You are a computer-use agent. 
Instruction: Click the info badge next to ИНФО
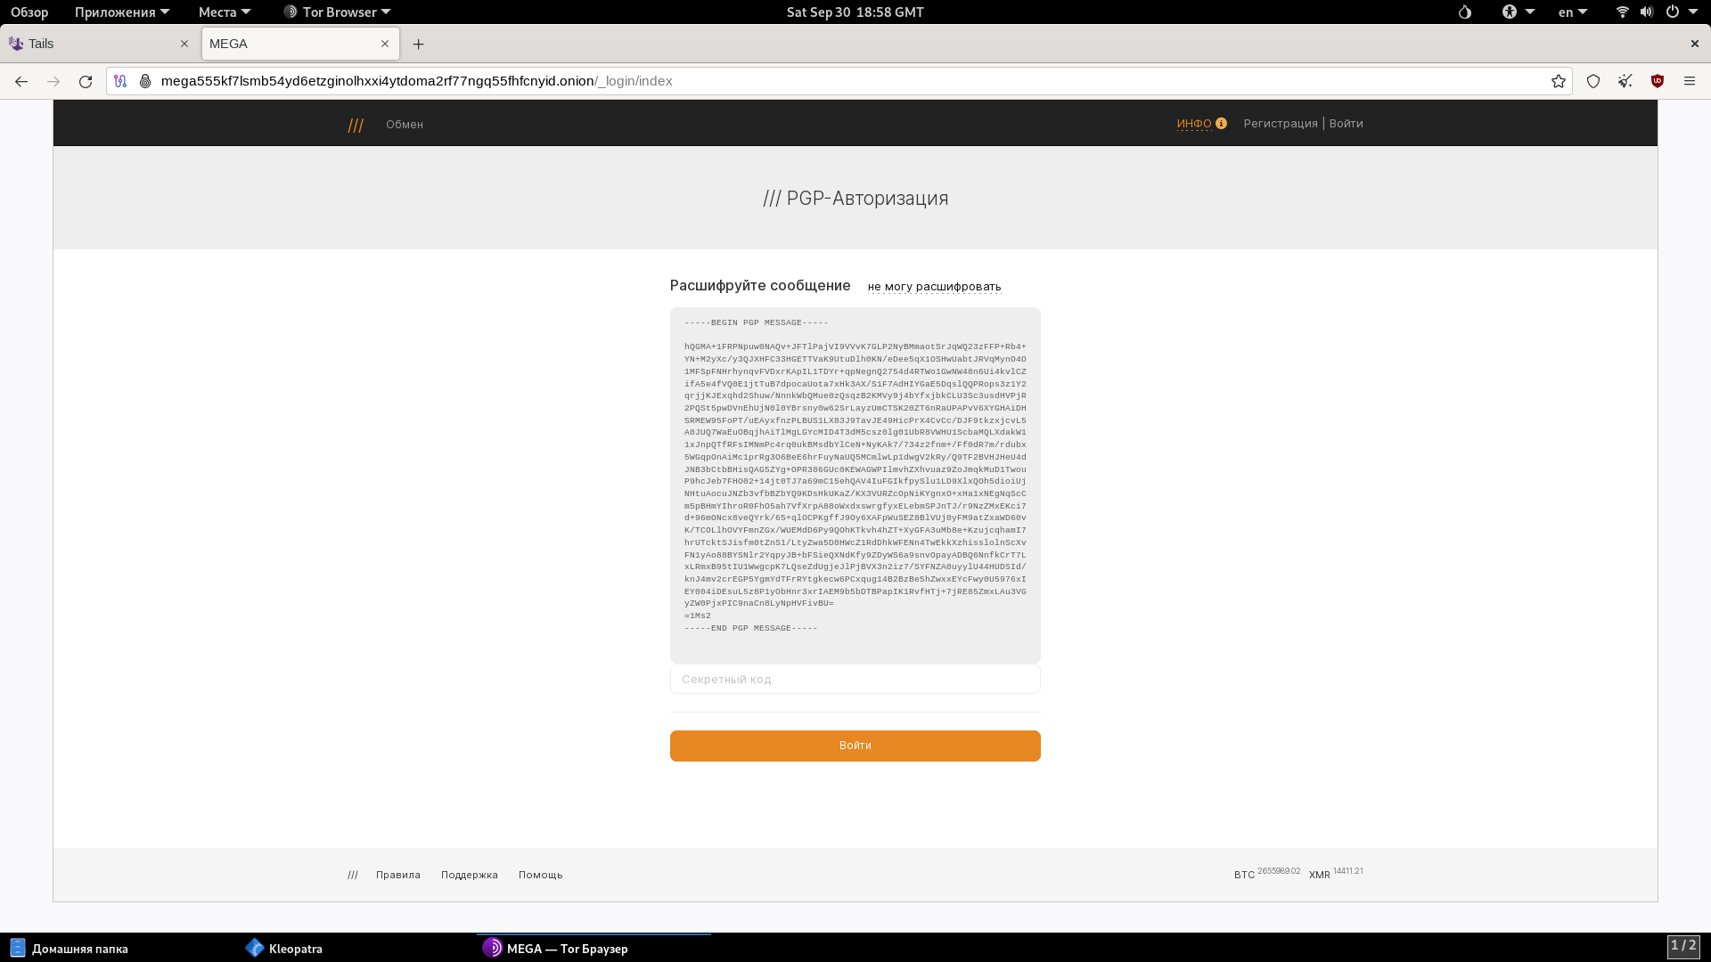pos(1222,124)
